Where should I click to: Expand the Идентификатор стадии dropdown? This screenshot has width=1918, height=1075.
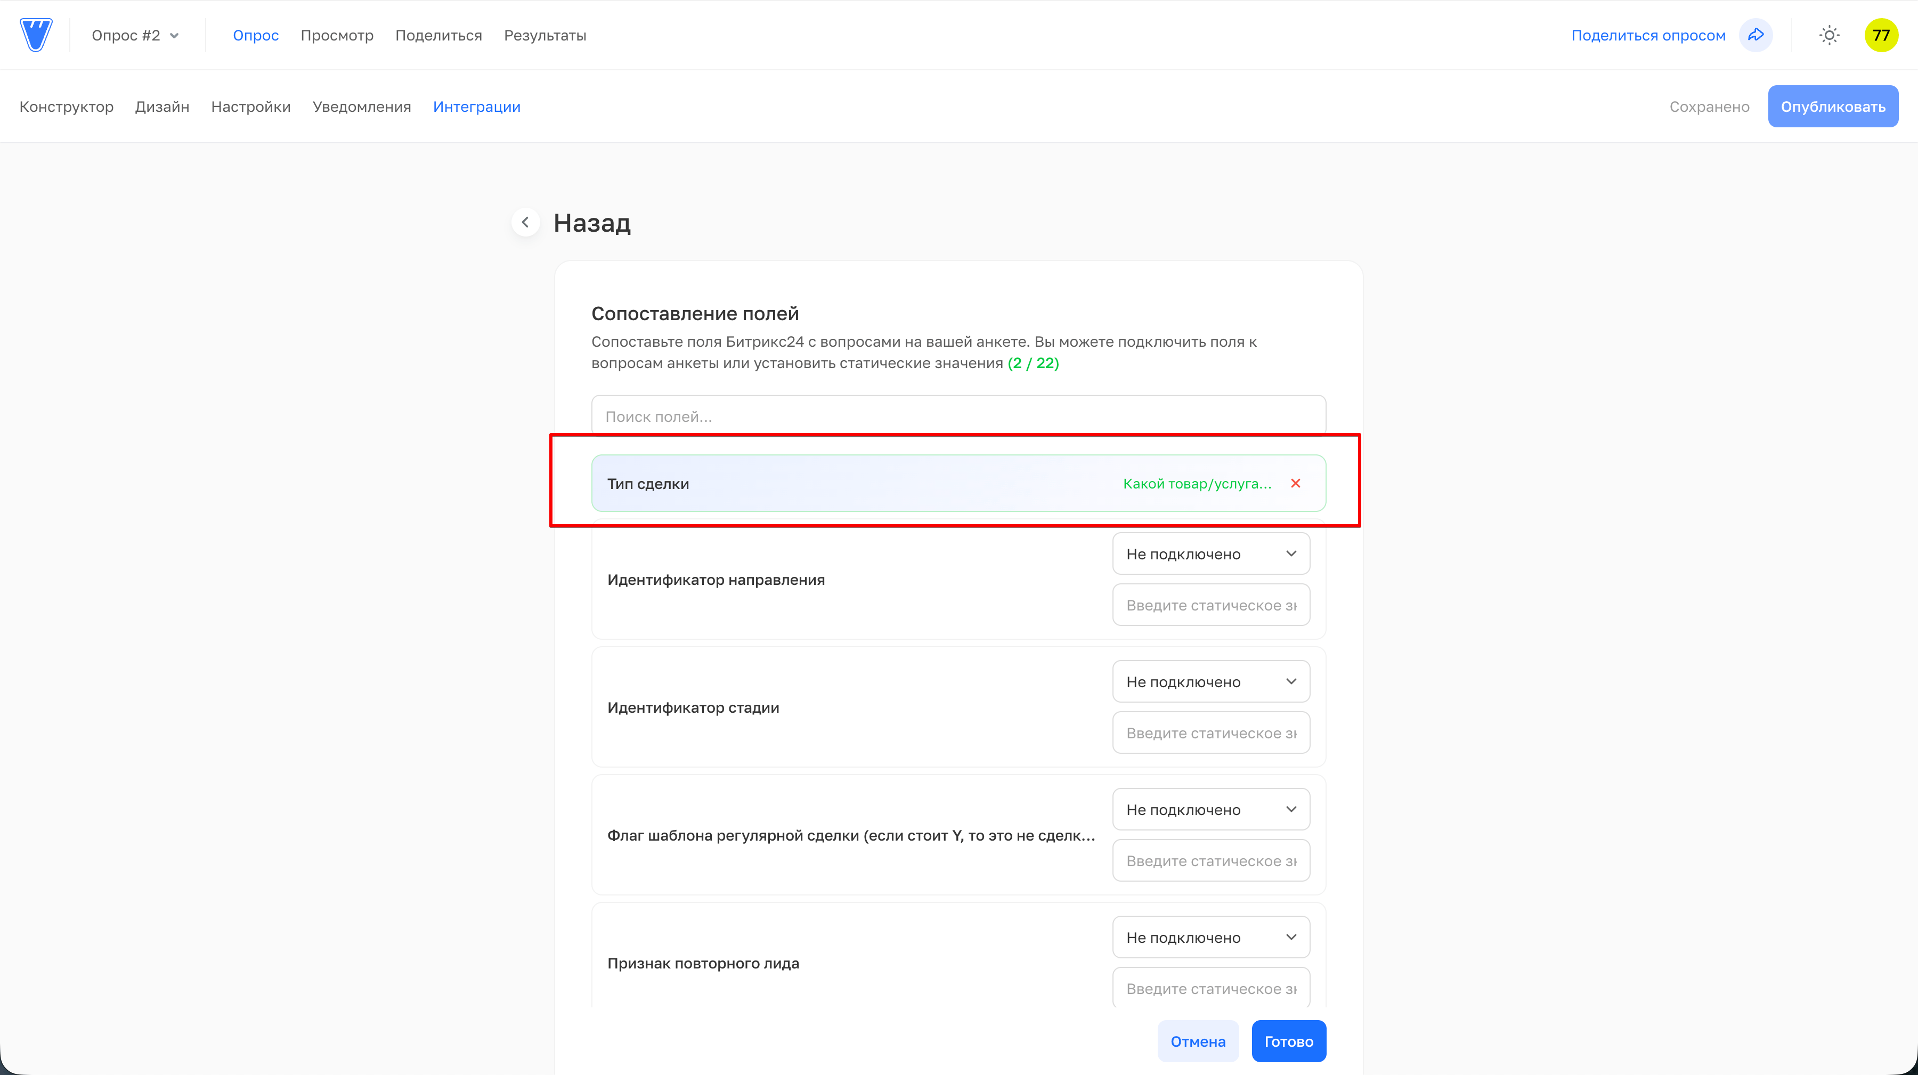(1210, 681)
